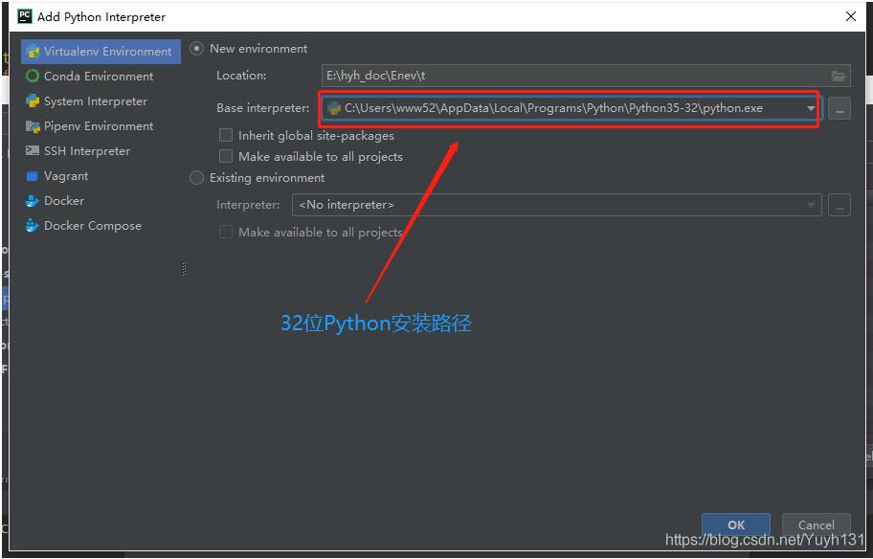Click the System Interpreter python icon

tap(33, 101)
